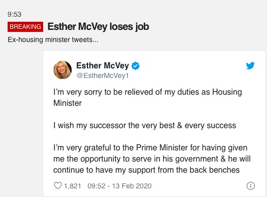Click the word Housing in the tweet's first line
267x197 pixels.
227,93
